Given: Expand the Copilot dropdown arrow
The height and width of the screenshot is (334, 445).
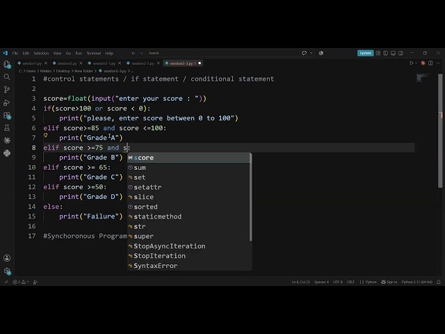Looking at the screenshot, I should [311, 53].
